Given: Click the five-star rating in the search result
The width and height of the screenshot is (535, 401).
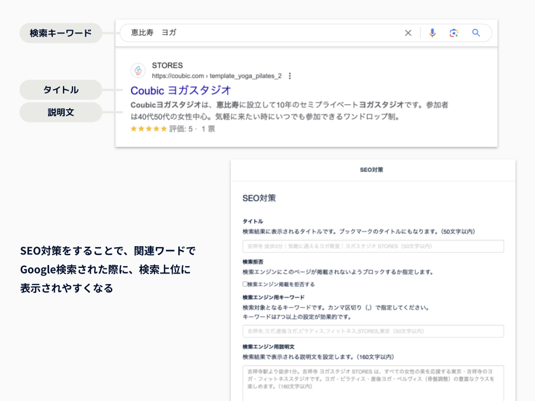Looking at the screenshot, I should click(x=149, y=129).
